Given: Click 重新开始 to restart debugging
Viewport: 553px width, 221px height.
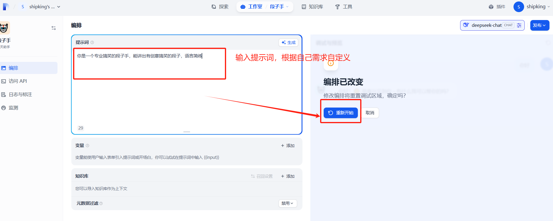Looking at the screenshot, I should (x=341, y=113).
